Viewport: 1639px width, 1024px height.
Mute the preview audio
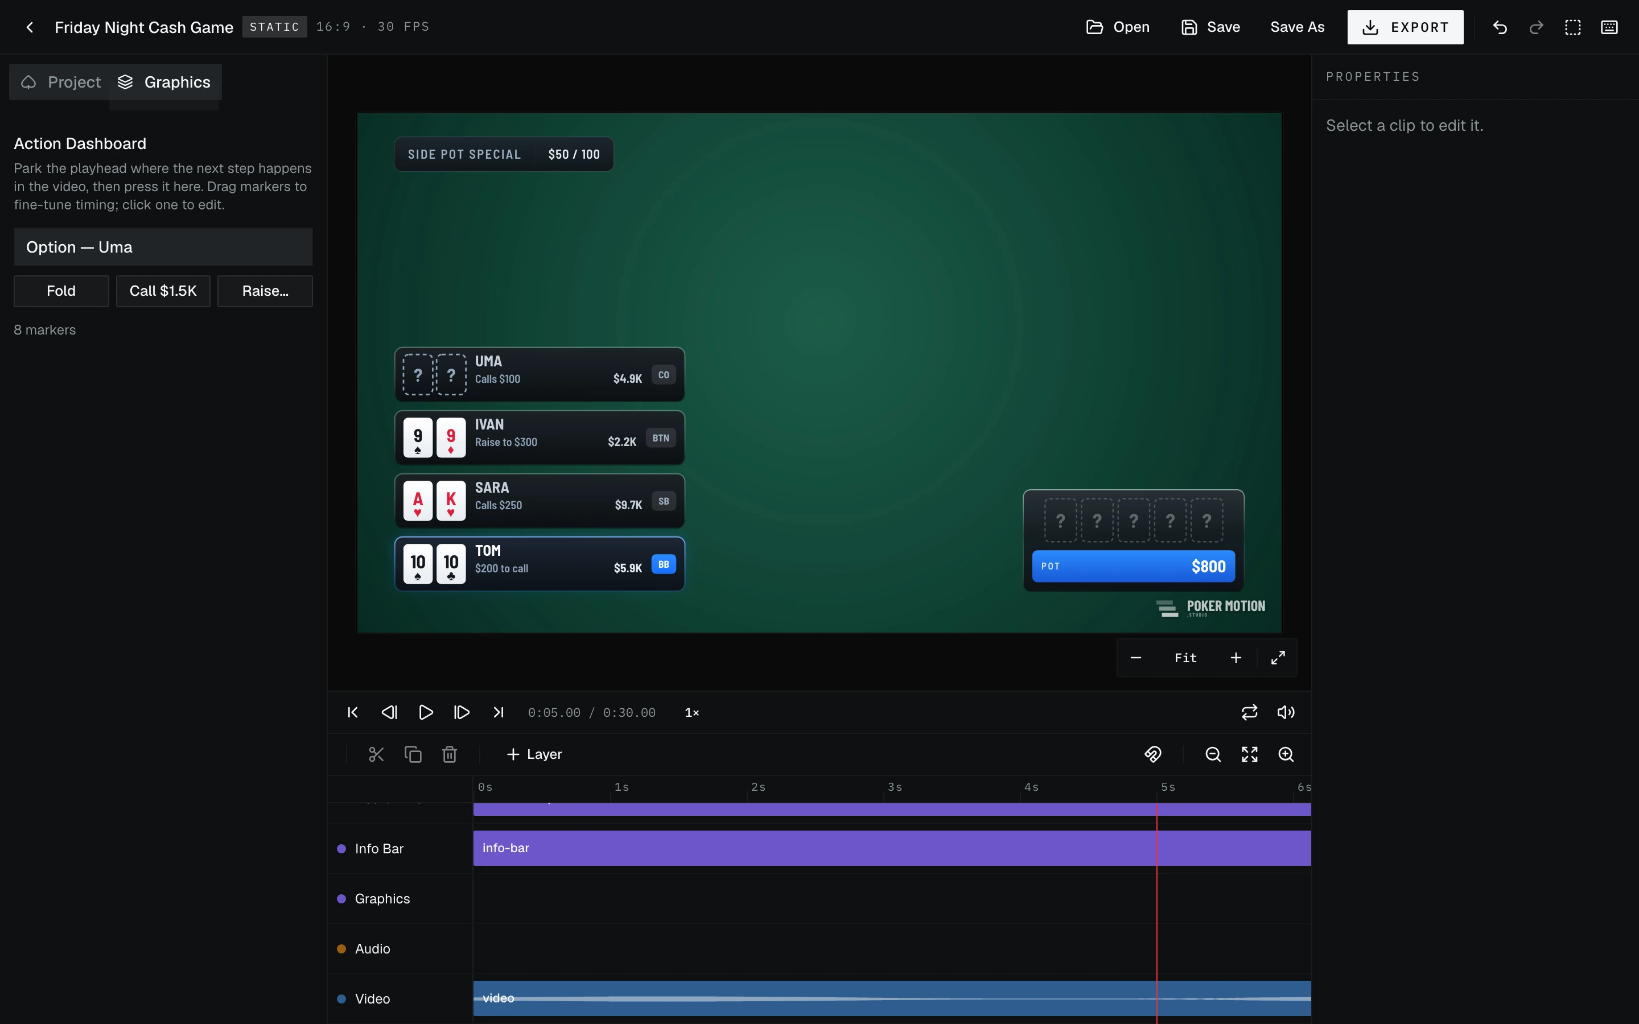(1286, 712)
